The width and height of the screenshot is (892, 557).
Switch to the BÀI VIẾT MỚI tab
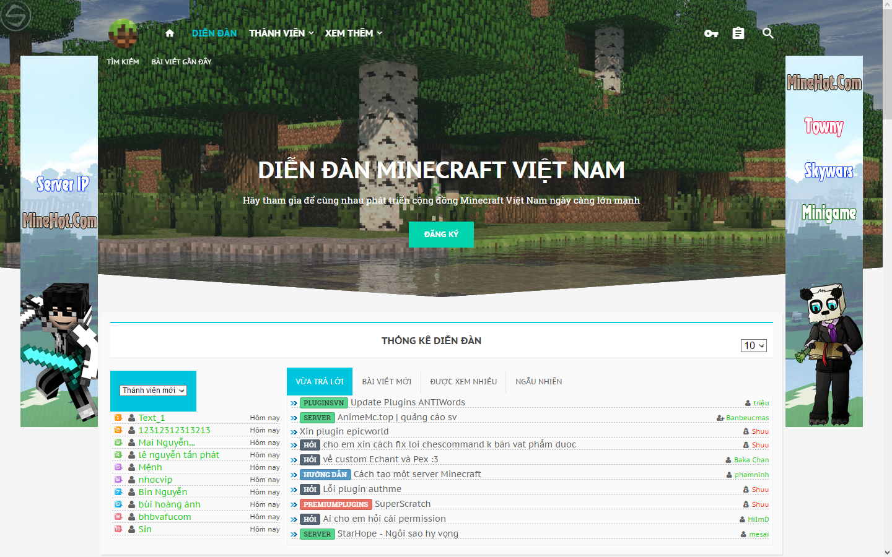(x=387, y=382)
